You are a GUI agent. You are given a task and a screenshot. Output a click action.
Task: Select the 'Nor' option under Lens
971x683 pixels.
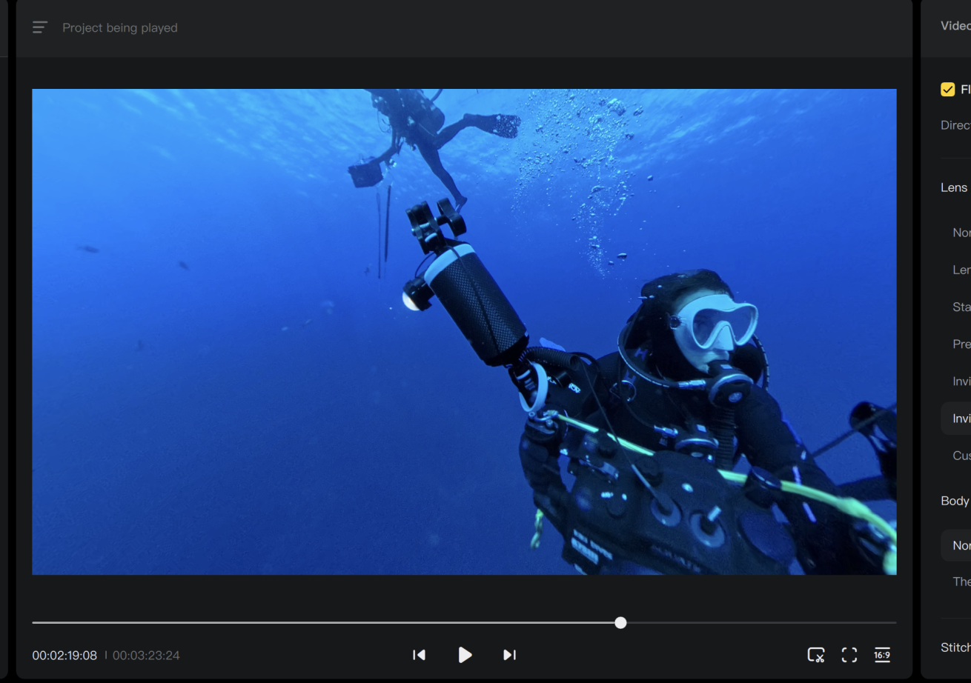[x=961, y=233]
